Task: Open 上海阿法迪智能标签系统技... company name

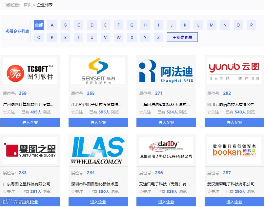Action: 164,105
